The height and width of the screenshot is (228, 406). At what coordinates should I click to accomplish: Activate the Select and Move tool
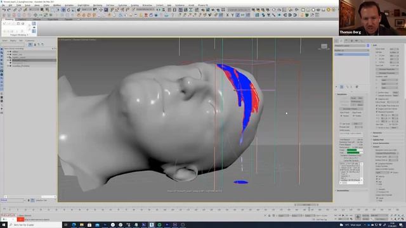click(63, 10)
